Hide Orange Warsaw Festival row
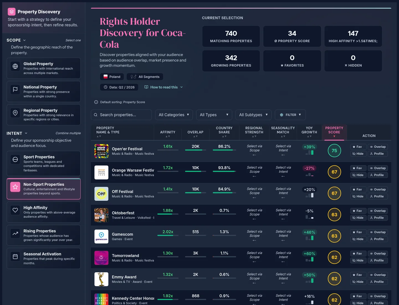The width and height of the screenshot is (399, 305). point(358,175)
